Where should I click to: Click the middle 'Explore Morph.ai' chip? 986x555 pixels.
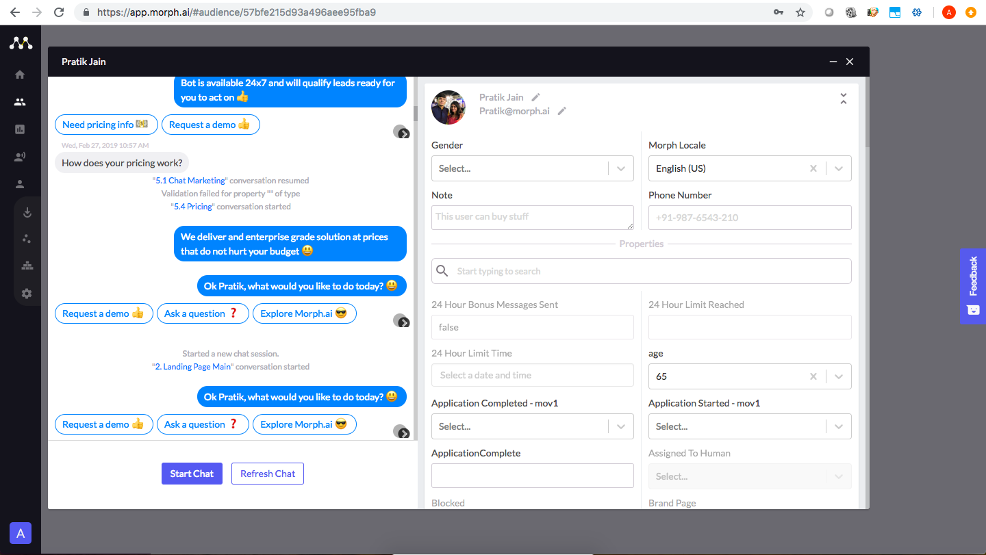point(305,313)
